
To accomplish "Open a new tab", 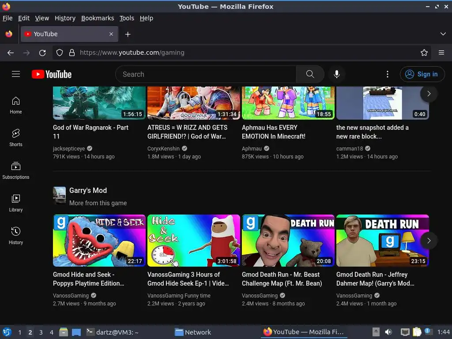I will pos(128,34).
